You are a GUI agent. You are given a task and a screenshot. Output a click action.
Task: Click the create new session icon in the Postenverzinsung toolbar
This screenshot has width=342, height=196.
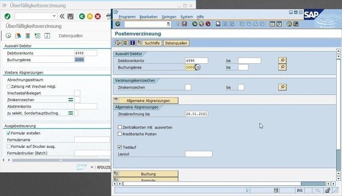[272, 24]
